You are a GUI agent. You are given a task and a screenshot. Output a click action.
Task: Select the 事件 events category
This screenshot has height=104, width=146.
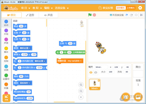pos(6,50)
